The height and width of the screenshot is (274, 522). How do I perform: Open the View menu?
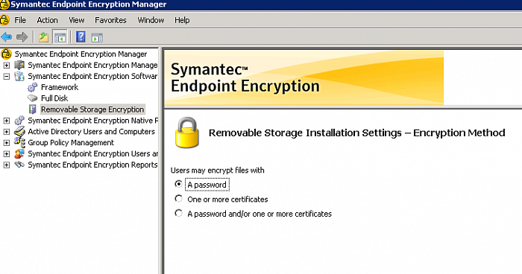tap(77, 20)
